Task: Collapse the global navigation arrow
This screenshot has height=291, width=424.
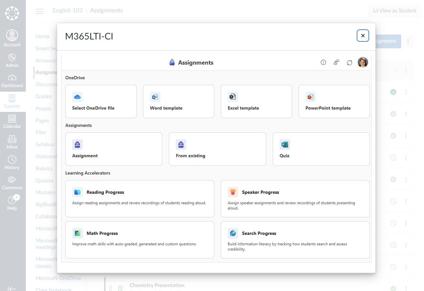Action: pos(12,288)
